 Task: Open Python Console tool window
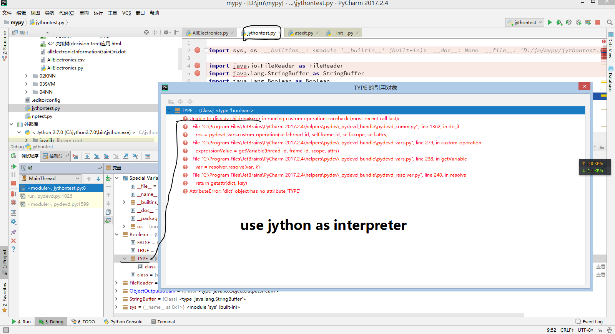pos(123,322)
